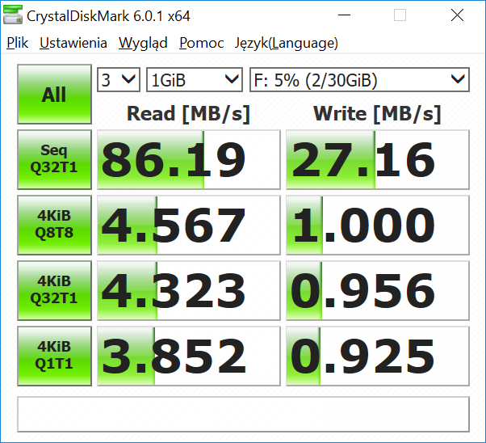Open the drive selector F: 5% dropdown

[359, 79]
